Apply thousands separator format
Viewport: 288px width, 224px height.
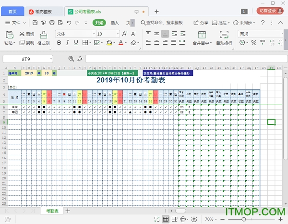[262, 43]
